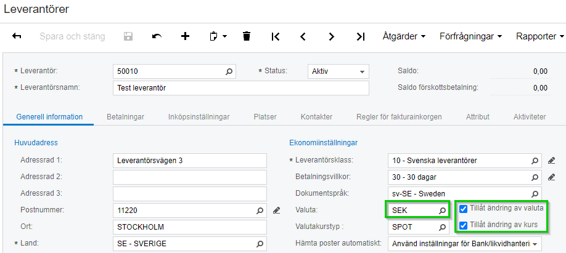Viewport: 566px width, 253px height.
Task: Switch to the Betalningar tab
Action: [x=125, y=116]
